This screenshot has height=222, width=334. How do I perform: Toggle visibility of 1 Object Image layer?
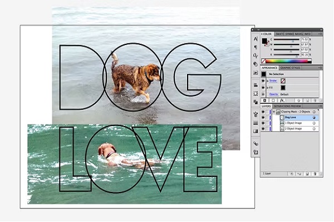coord(263,123)
